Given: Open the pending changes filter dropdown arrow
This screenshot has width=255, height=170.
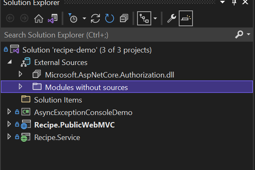Looking at the screenshot, I should tap(84, 19).
